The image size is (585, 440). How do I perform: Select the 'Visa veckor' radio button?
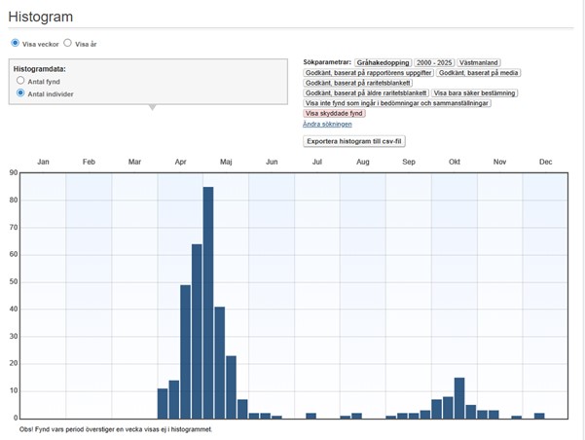[x=16, y=44]
